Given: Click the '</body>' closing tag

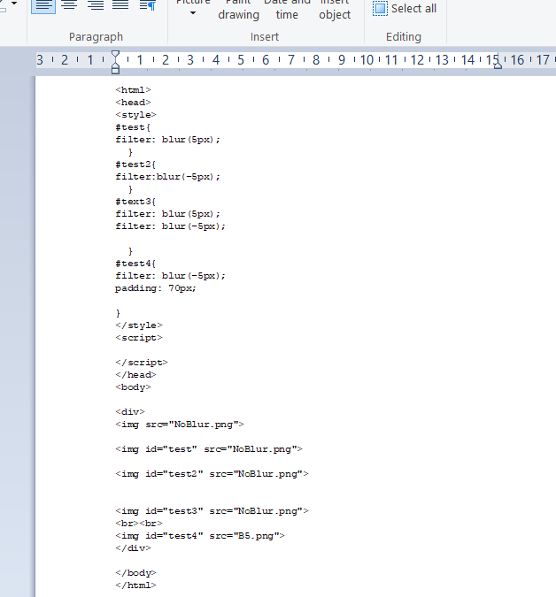Looking at the screenshot, I should pyautogui.click(x=136, y=573).
